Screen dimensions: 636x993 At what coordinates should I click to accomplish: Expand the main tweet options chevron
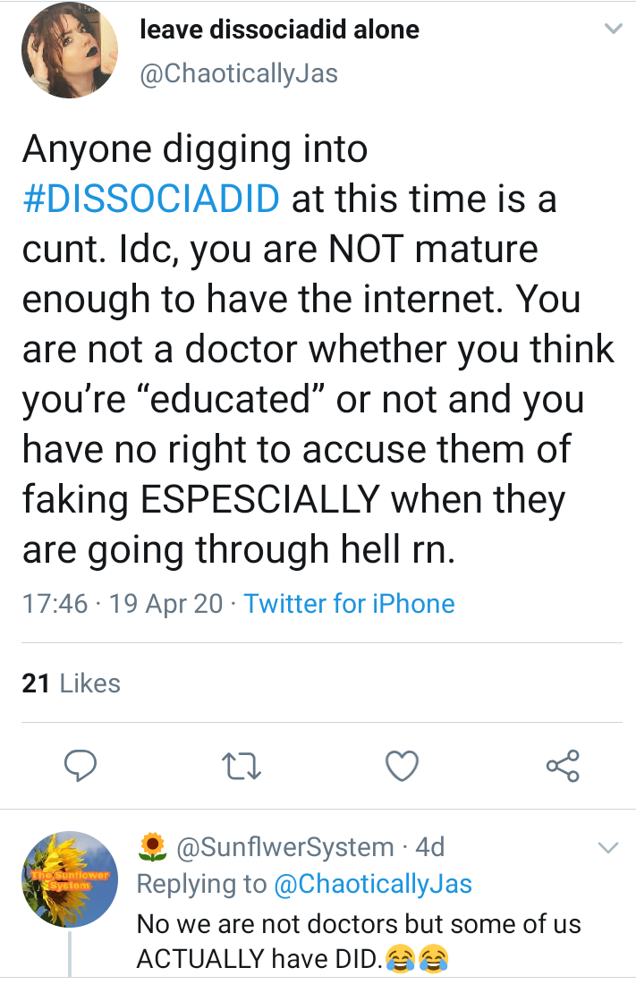click(613, 30)
